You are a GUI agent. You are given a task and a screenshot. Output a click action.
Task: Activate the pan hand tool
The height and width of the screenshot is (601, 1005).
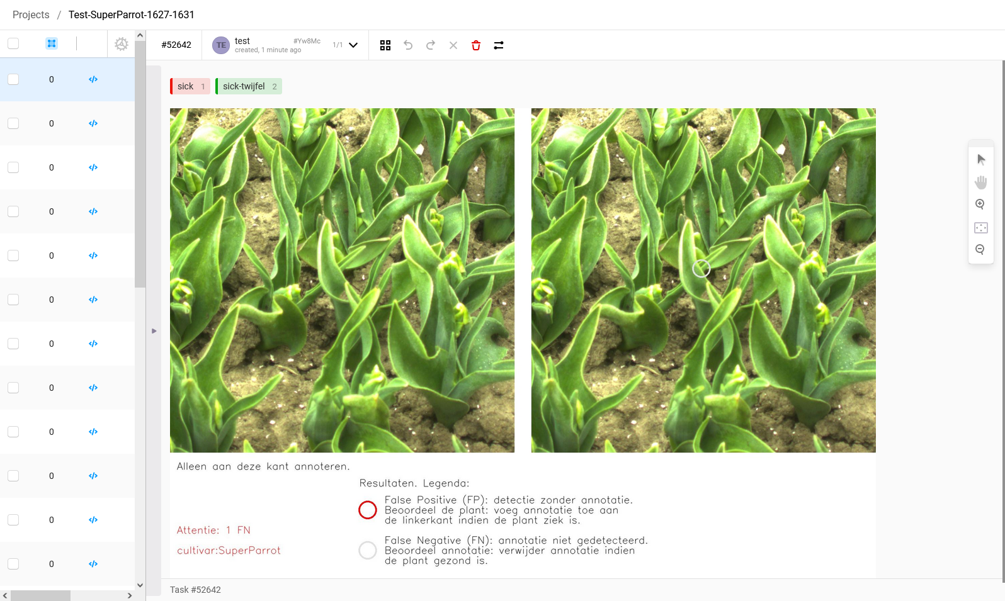pyautogui.click(x=981, y=183)
